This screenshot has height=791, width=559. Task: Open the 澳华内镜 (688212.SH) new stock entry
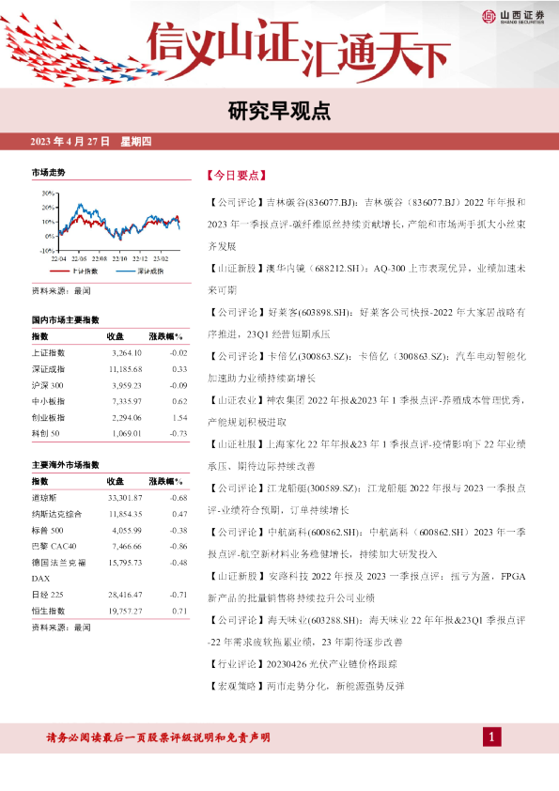coord(366,279)
